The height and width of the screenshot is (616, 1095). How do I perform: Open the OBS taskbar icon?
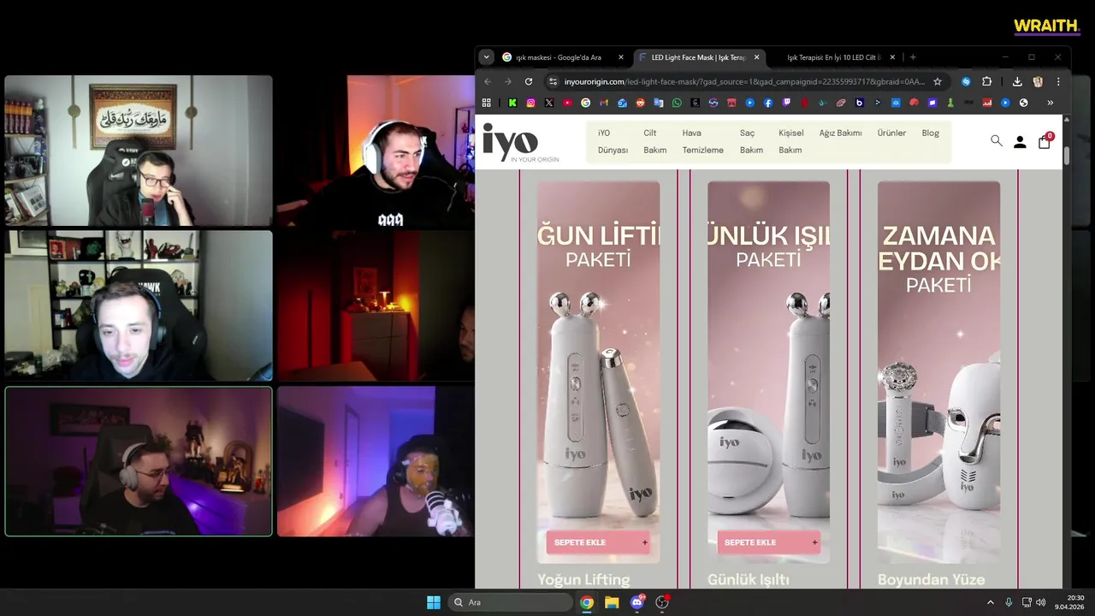pyautogui.click(x=661, y=602)
